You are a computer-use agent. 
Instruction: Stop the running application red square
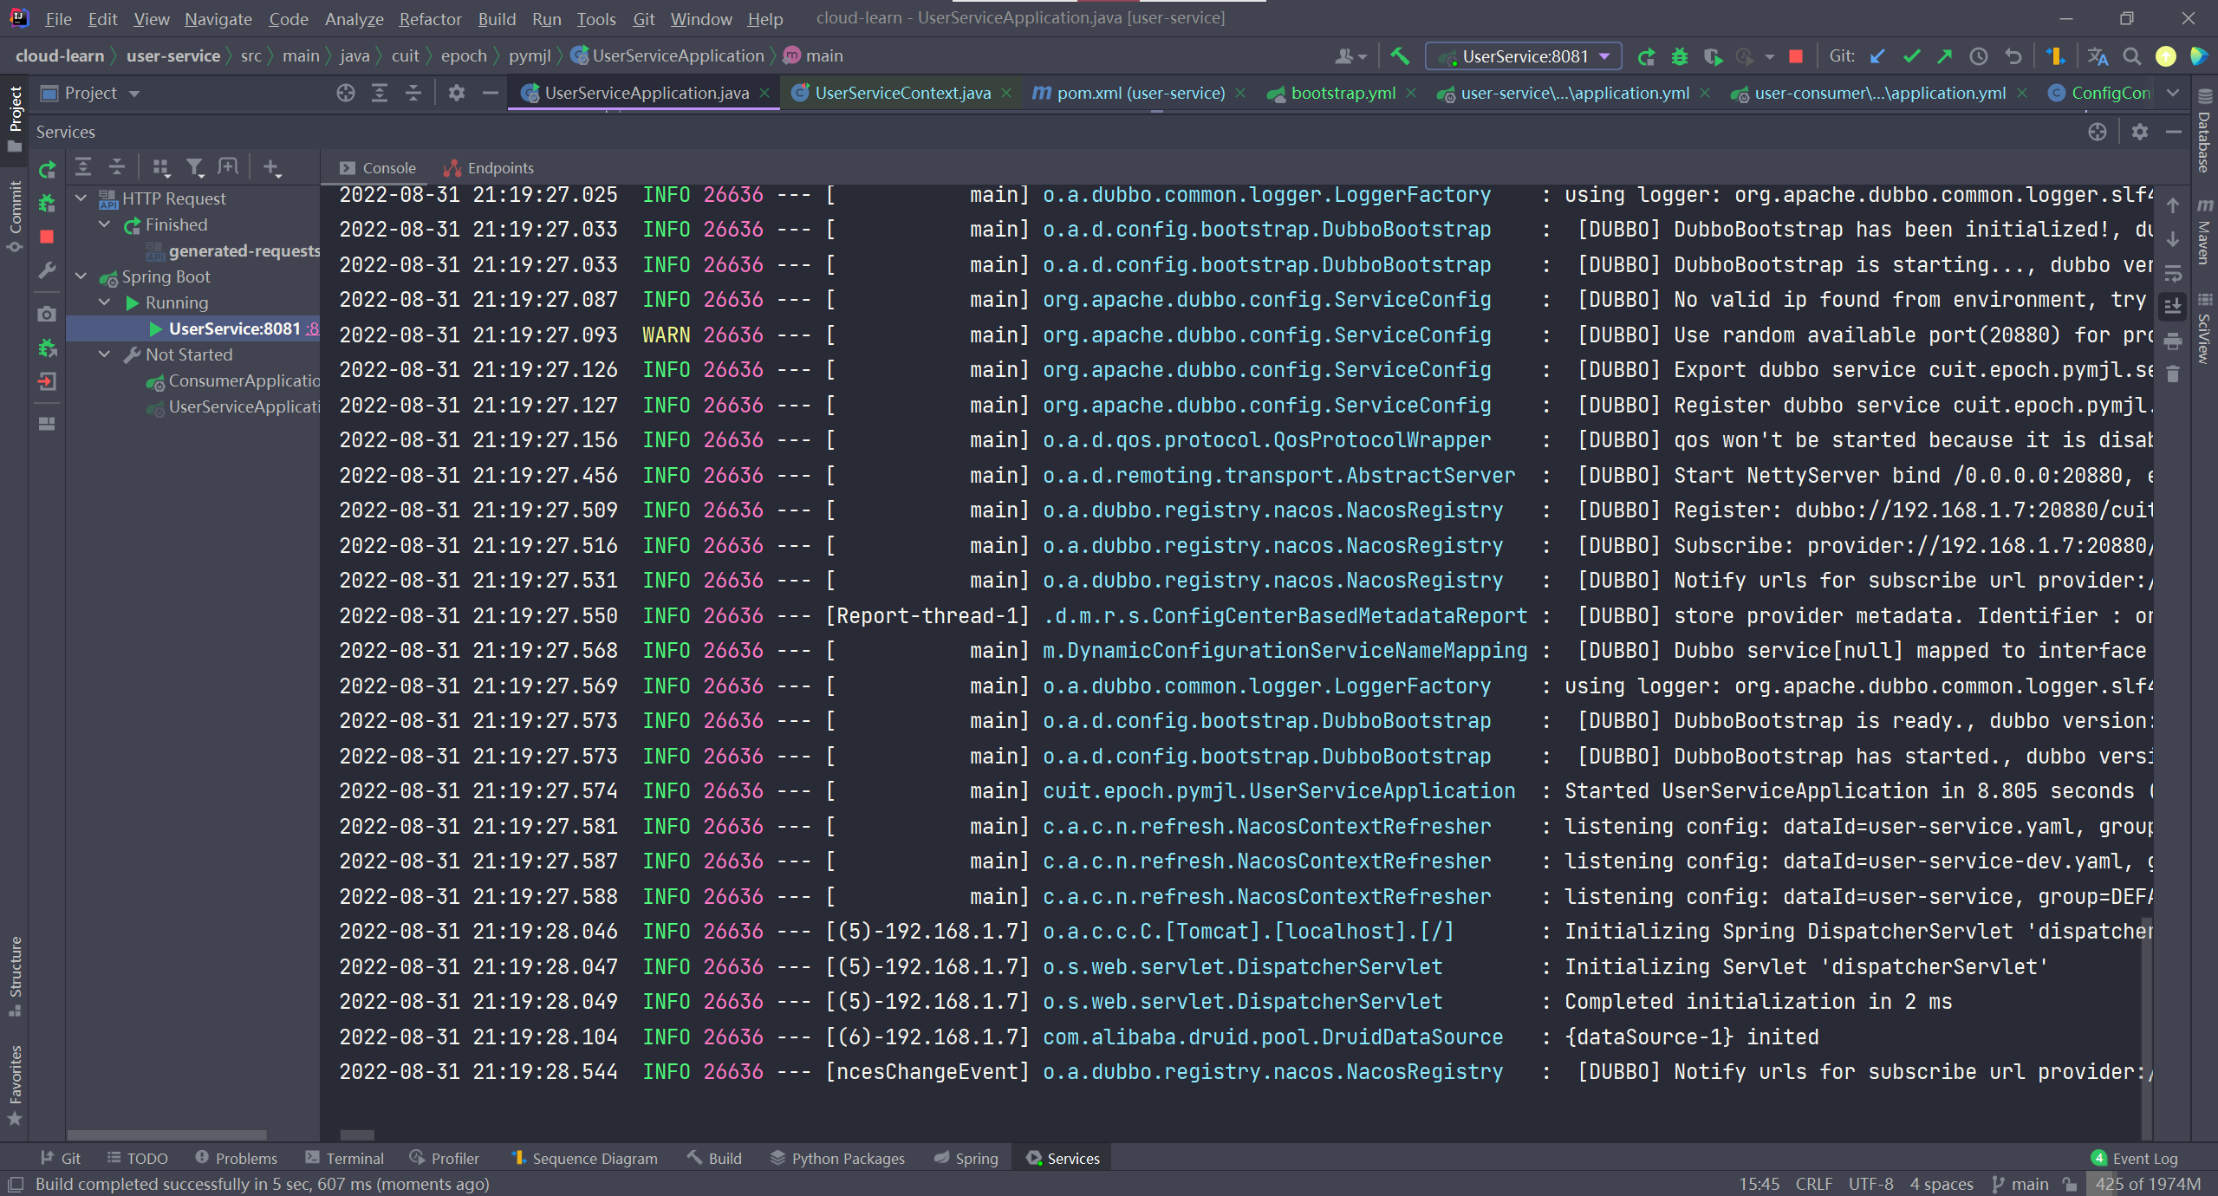pyautogui.click(x=1796, y=56)
